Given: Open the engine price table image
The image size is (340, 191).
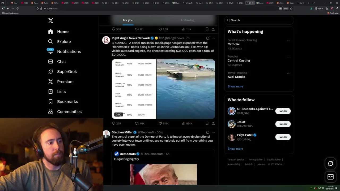Looking at the screenshot, I should (134, 89).
